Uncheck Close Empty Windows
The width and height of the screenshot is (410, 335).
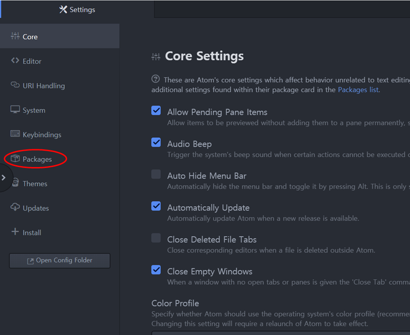click(x=156, y=270)
